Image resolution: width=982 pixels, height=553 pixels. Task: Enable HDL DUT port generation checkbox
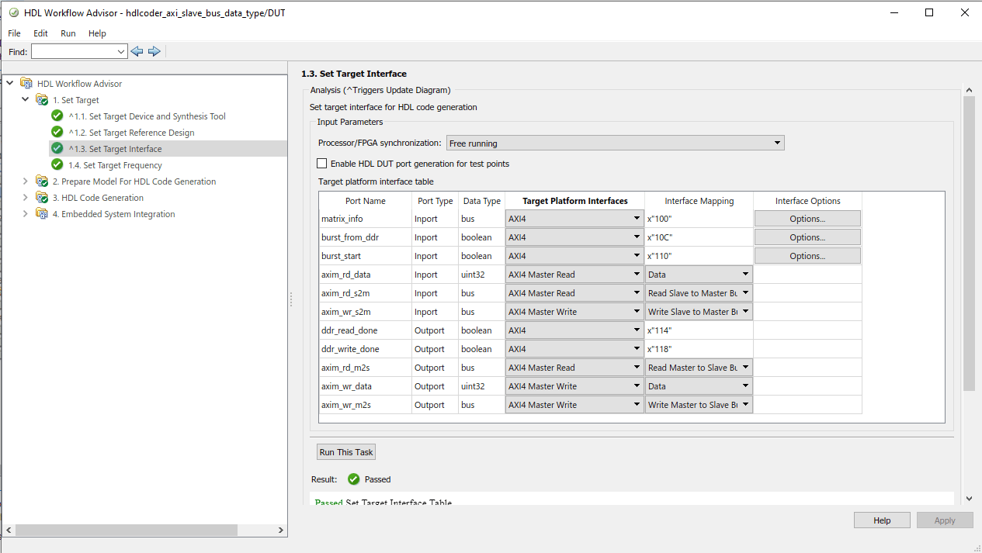pyautogui.click(x=322, y=164)
